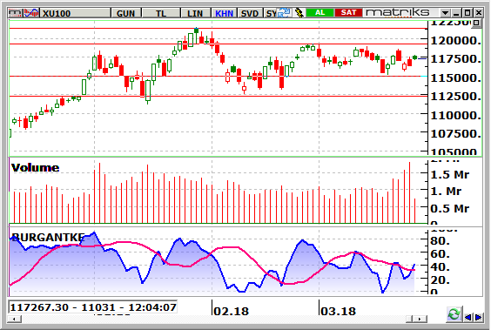
Task: Click the green refresh chart icon
Action: tap(454, 314)
